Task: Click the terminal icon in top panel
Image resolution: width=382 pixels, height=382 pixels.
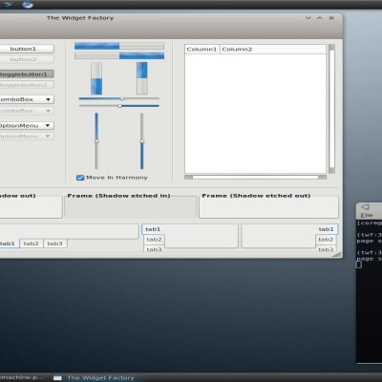Action: [8, 5]
